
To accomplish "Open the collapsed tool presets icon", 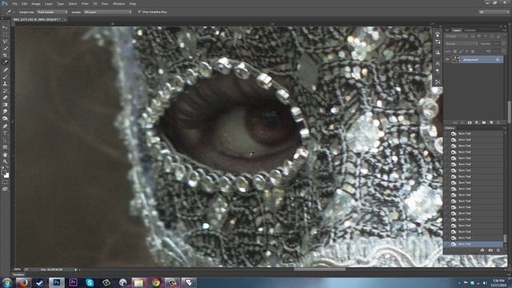I will [438, 82].
